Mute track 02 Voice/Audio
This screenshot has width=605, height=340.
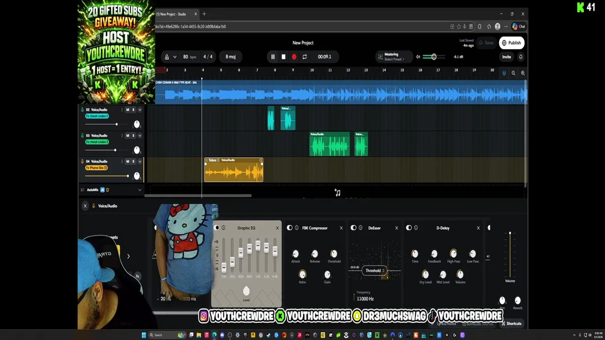[127, 110]
